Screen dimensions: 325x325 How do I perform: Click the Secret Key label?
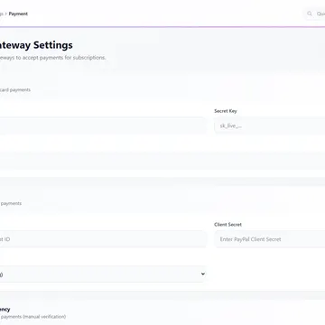226,111
